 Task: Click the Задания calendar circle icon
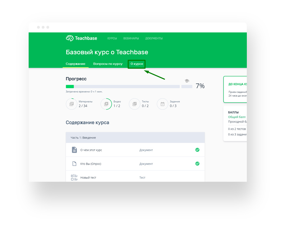click(x=162, y=104)
